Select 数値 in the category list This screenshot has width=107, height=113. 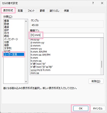(x=14, y=24)
